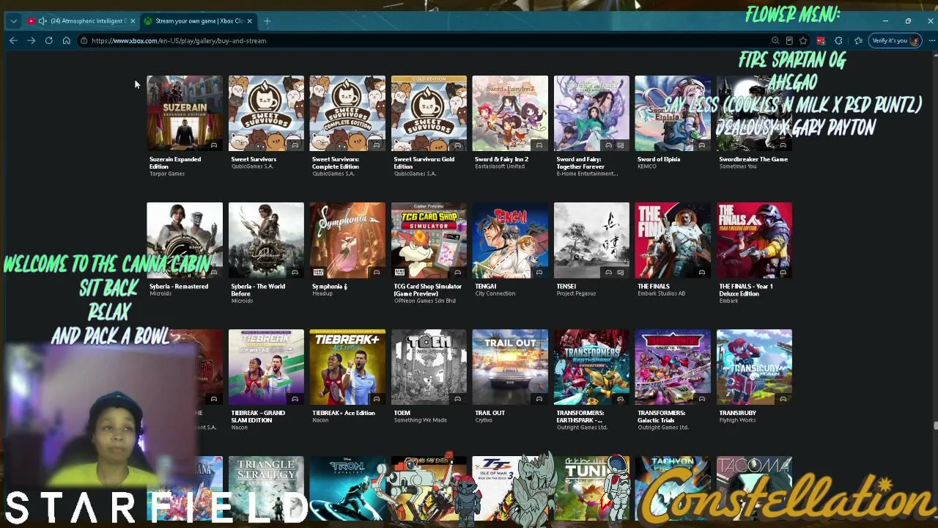This screenshot has height=528, width=938.
Task: Open browser Settings and more menu
Action: (x=931, y=41)
